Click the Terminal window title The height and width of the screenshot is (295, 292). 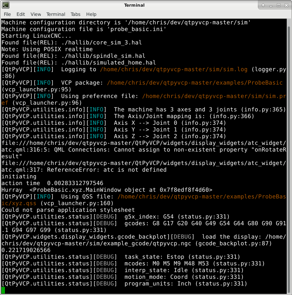click(134, 5)
